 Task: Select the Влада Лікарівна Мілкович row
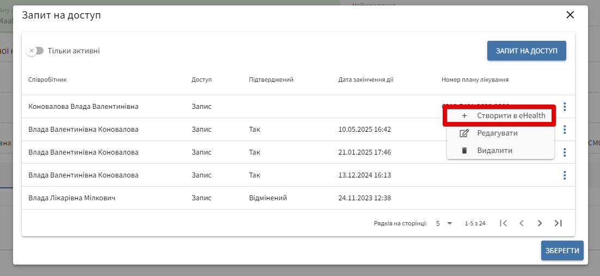click(72, 198)
